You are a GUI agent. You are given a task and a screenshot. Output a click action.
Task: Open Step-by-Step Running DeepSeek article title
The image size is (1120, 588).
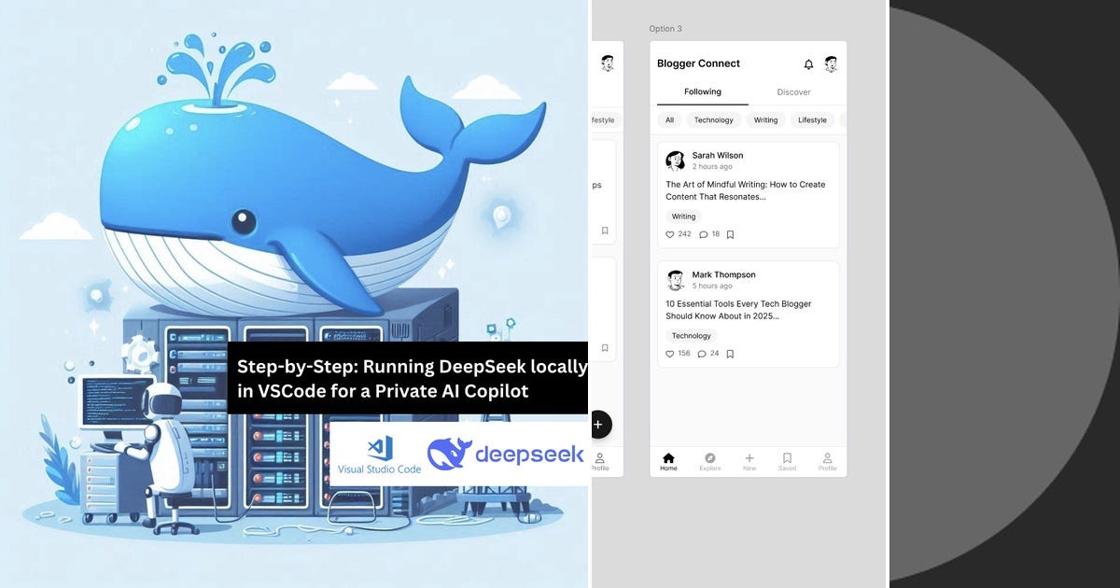[x=412, y=378]
